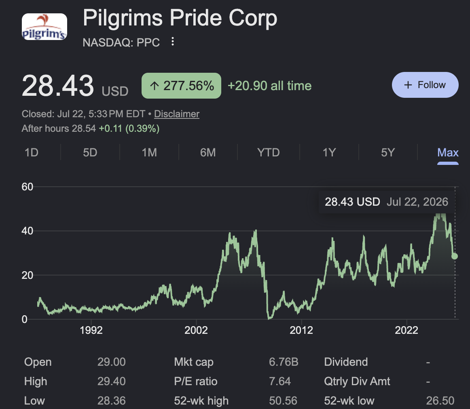Click the Mkt cap label
The height and width of the screenshot is (409, 470).
point(194,362)
